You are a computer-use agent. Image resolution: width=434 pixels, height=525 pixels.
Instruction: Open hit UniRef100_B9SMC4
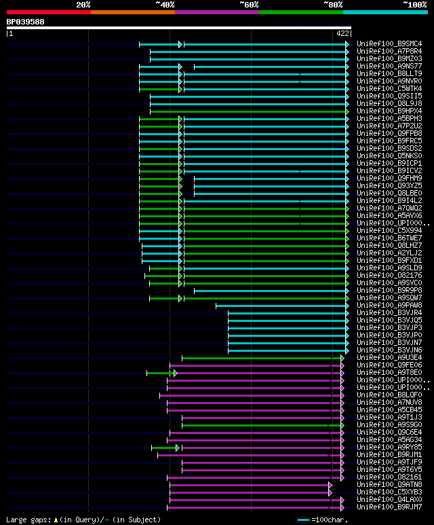coord(389,44)
